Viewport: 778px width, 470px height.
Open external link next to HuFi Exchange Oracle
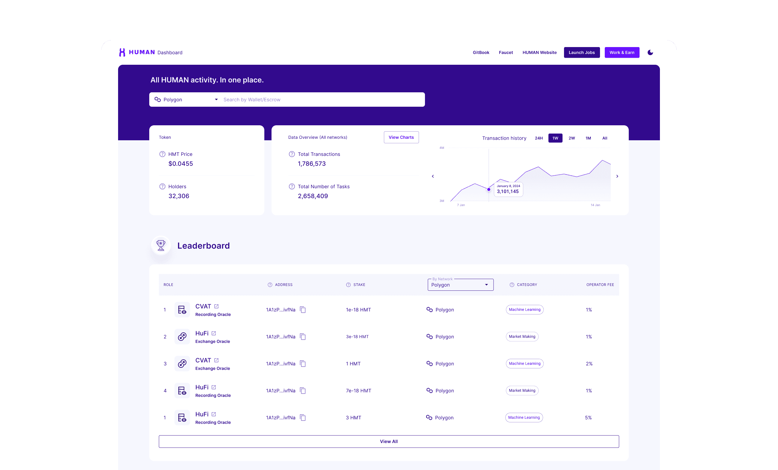pos(214,333)
